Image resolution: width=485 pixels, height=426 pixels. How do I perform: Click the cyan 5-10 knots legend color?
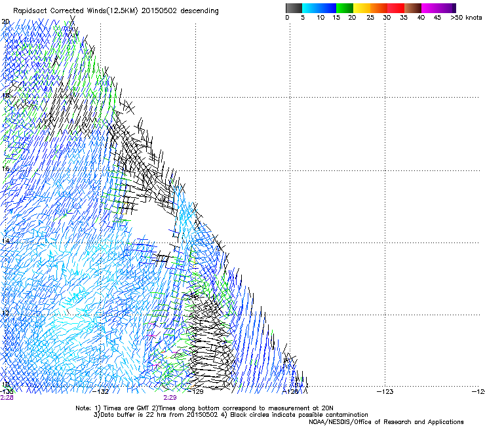(x=311, y=8)
